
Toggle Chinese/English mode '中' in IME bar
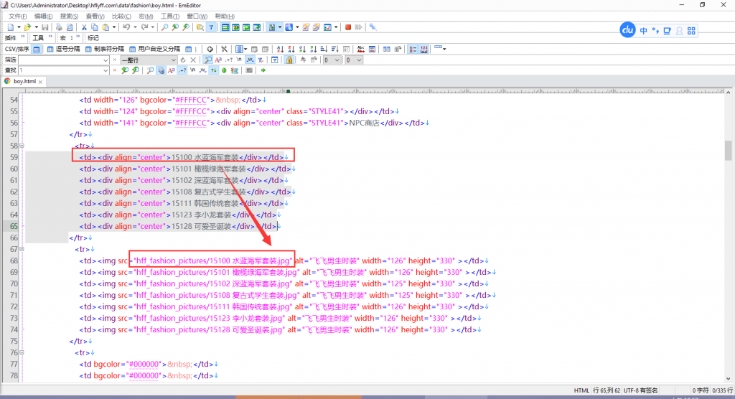tap(644, 31)
